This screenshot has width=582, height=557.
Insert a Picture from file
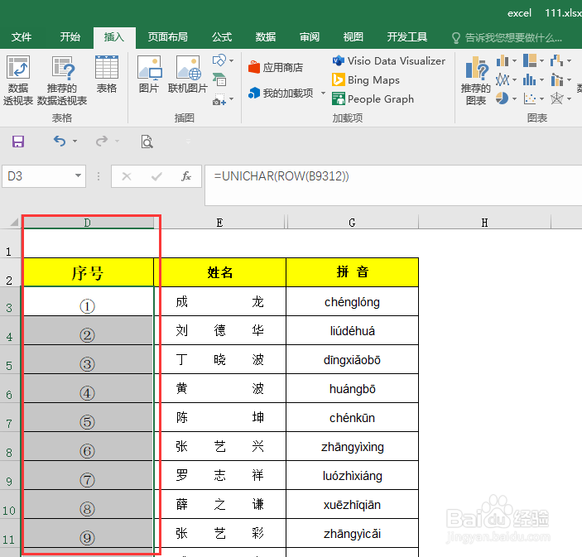coord(149,74)
